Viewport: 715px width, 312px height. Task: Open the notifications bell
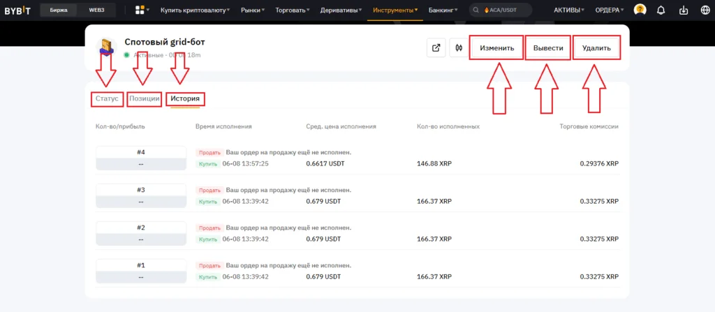pos(661,10)
